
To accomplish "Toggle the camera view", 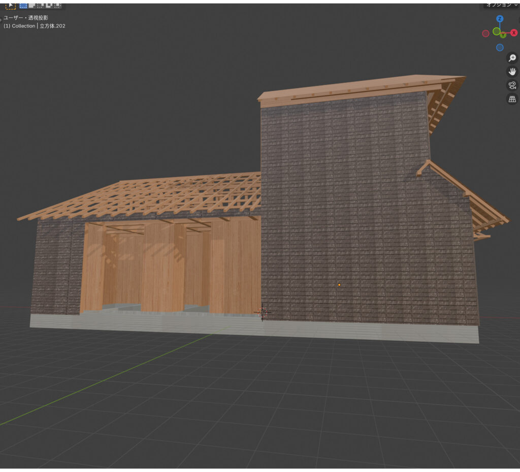I will pyautogui.click(x=512, y=85).
